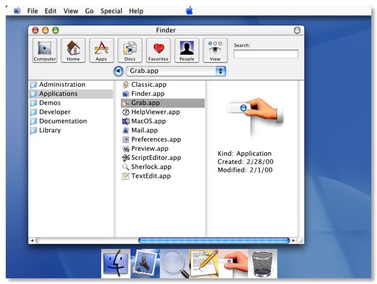Select the highlighted Grab.app row

click(163, 103)
